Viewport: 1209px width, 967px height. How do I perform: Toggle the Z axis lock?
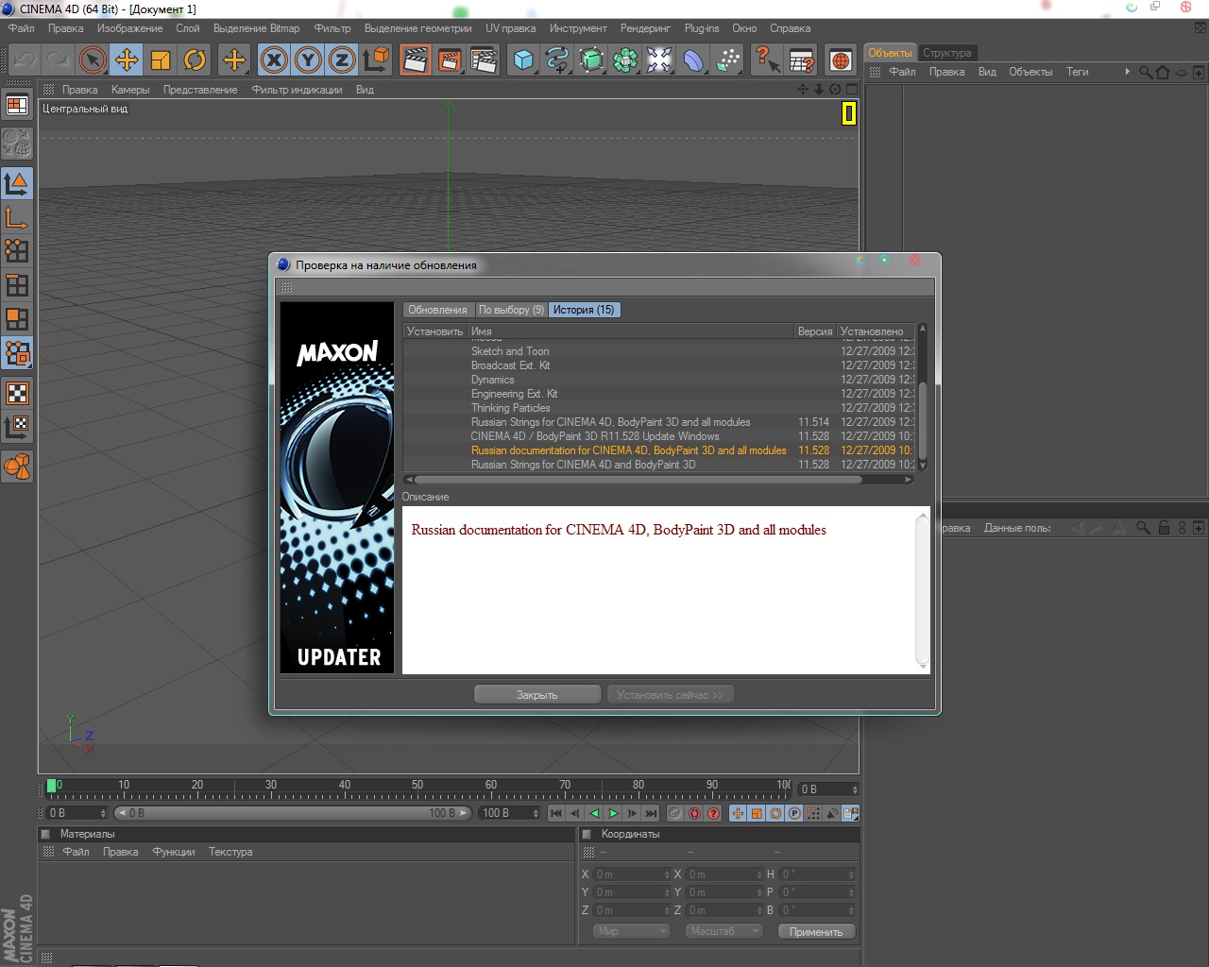(x=342, y=60)
